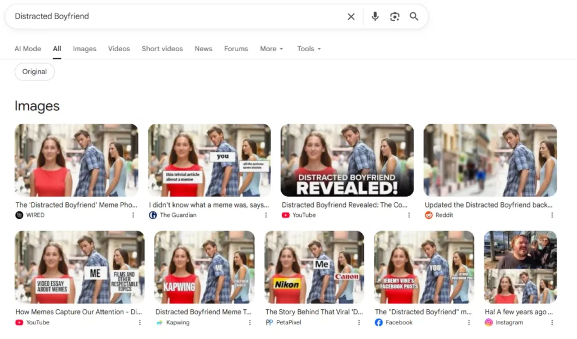Click the PetaPixel source favicon
577x339 pixels.
pos(269,323)
